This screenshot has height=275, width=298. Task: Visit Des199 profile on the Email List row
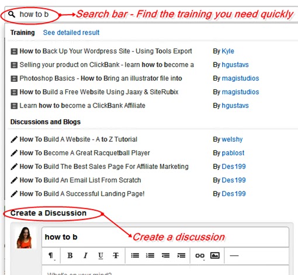tap(234, 180)
